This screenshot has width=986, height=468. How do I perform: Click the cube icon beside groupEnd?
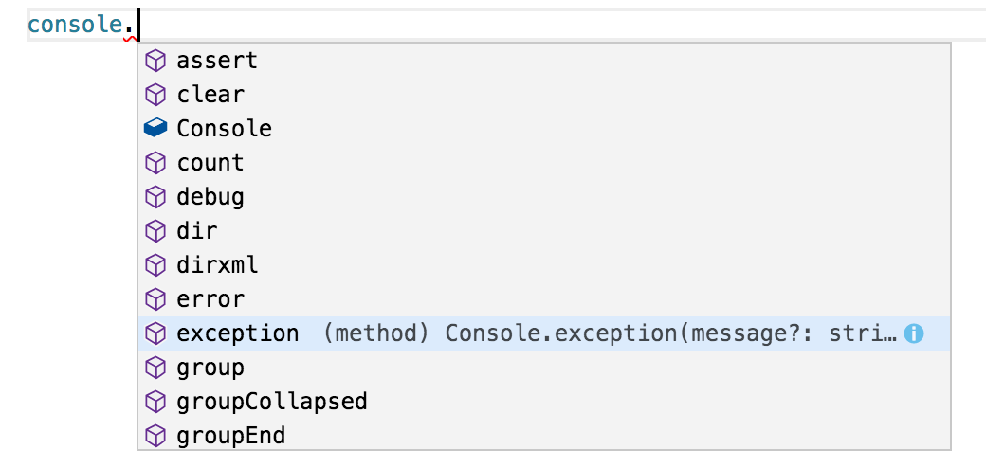pos(155,436)
